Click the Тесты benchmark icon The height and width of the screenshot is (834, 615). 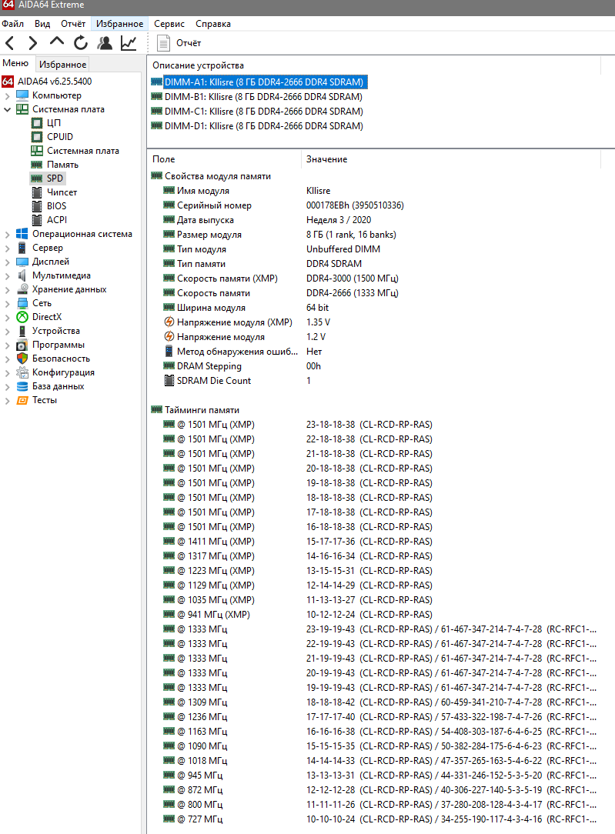pyautogui.click(x=22, y=400)
